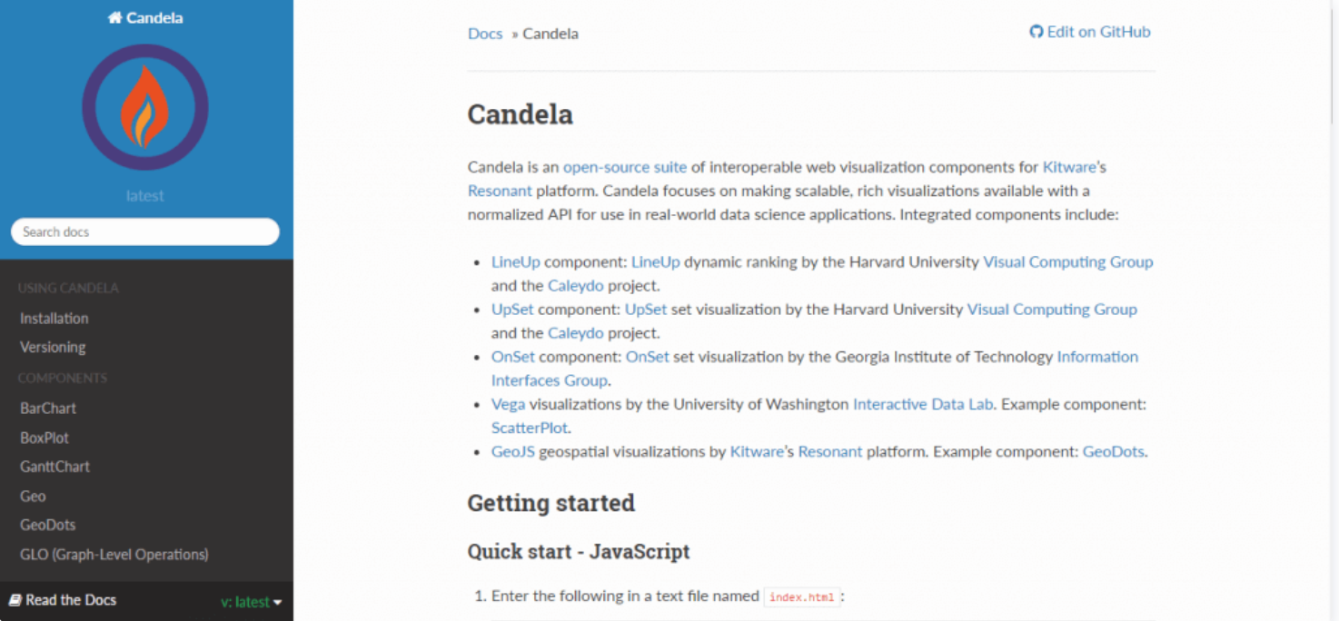Focus the Search docs field
The height and width of the screenshot is (621, 1339).
[145, 232]
